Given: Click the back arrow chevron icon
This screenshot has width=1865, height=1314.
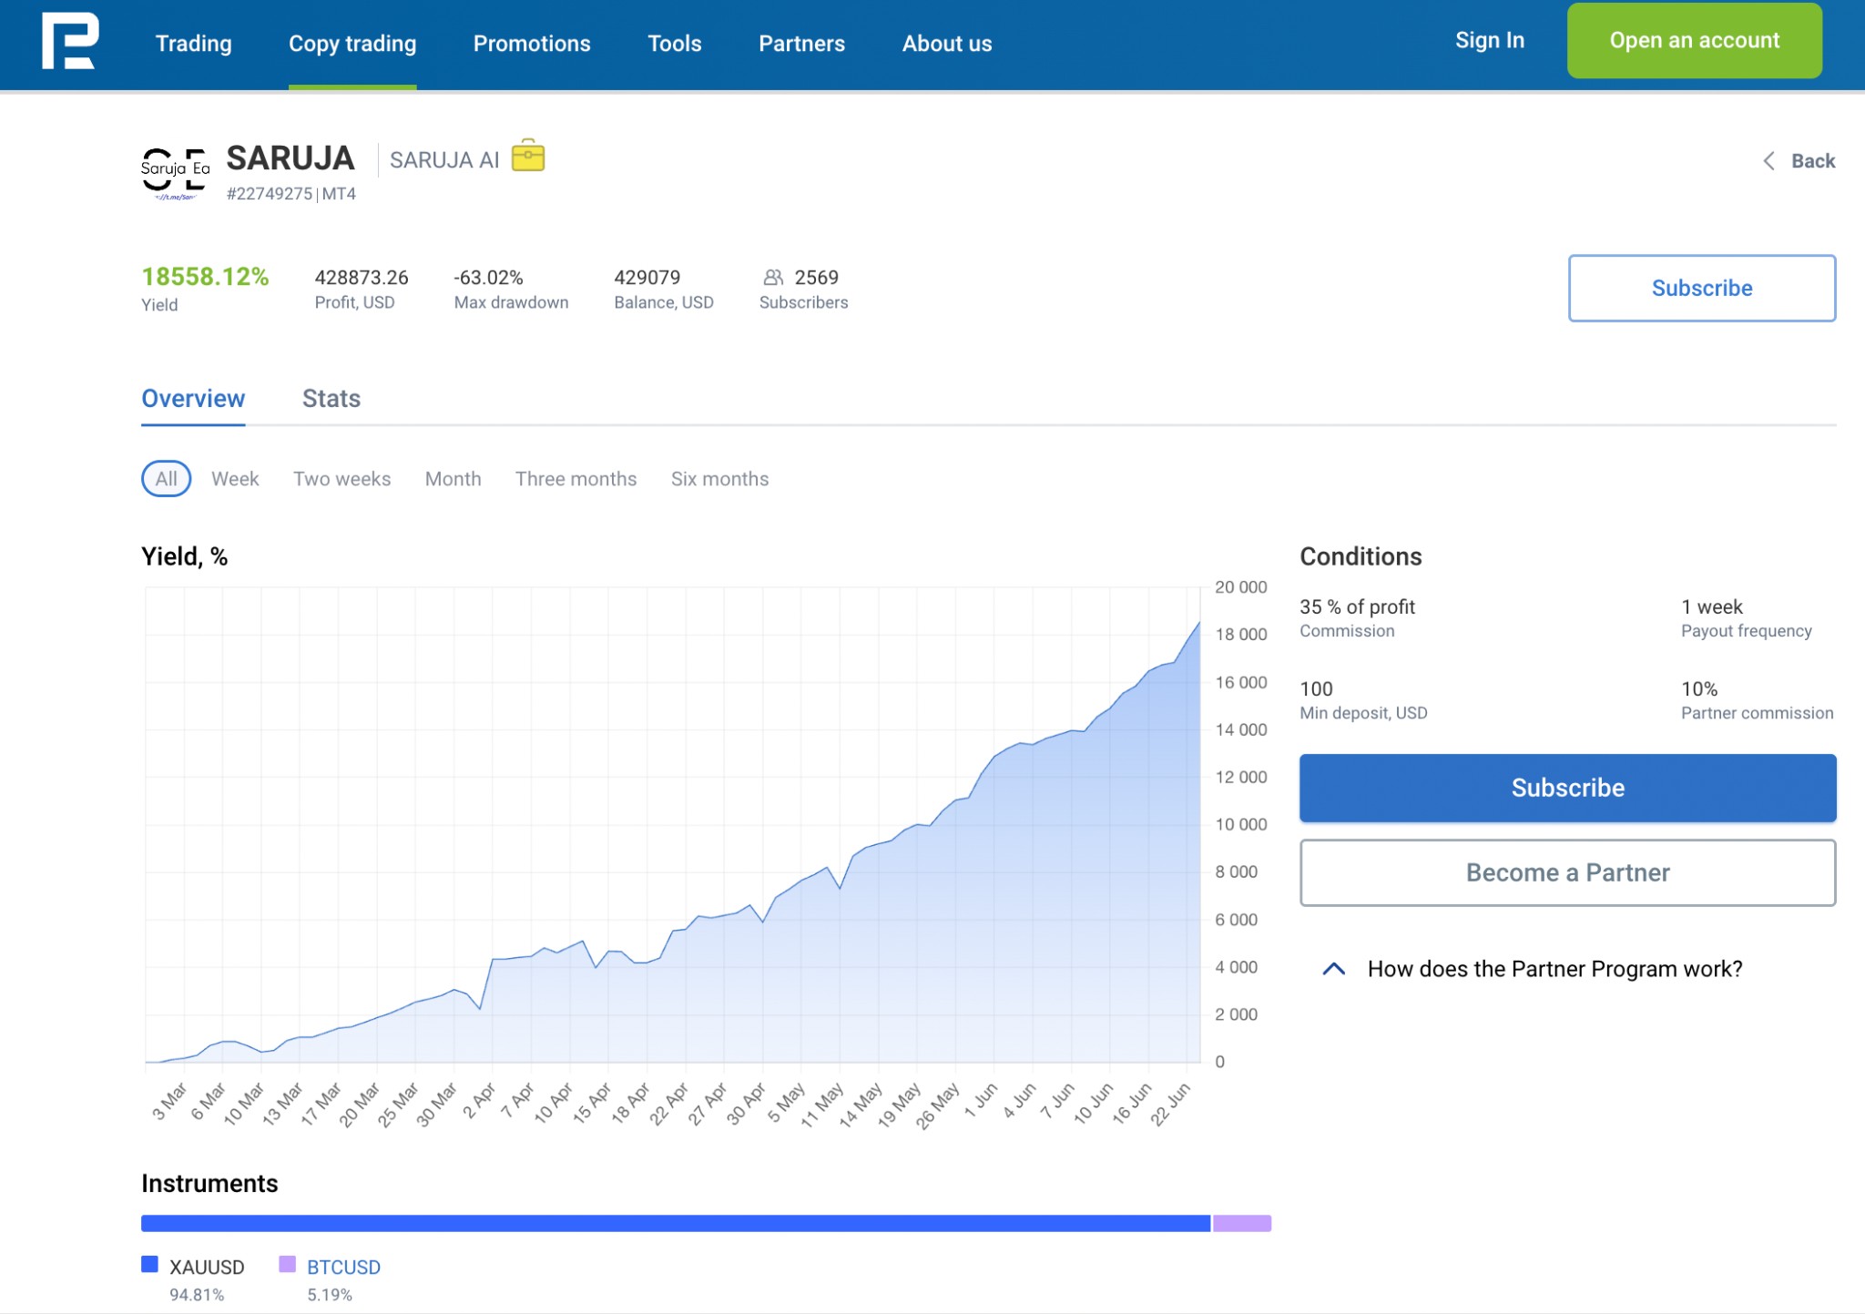Looking at the screenshot, I should [x=1768, y=161].
